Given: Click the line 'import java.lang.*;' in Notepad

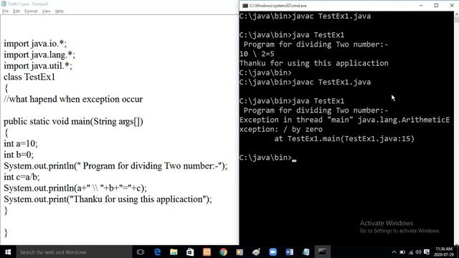Looking at the screenshot, I should point(39,54).
